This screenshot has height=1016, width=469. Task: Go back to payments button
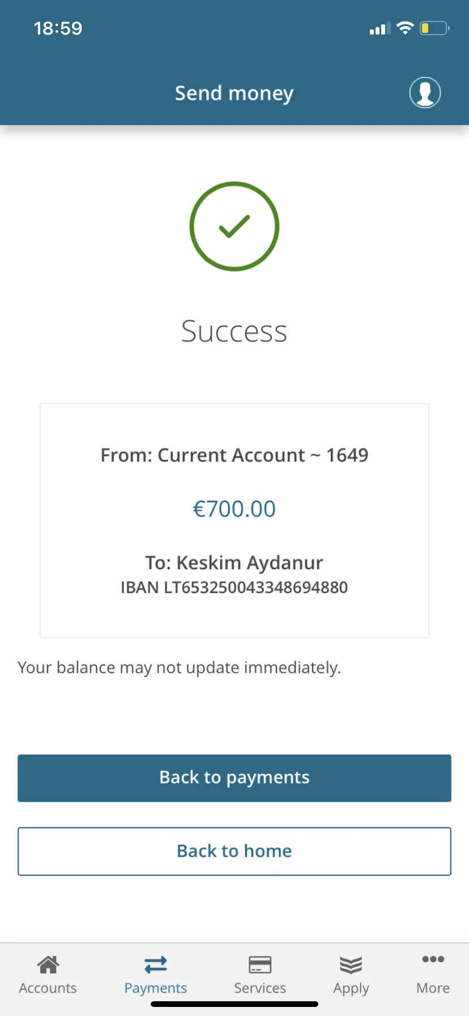click(x=234, y=778)
